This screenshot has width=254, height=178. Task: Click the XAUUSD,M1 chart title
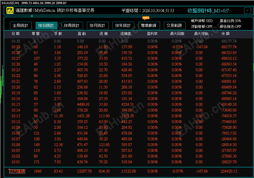click(10, 3)
